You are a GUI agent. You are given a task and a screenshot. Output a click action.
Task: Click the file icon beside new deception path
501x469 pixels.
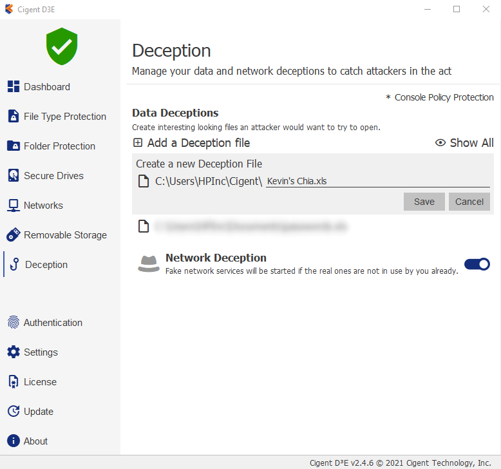click(x=144, y=181)
